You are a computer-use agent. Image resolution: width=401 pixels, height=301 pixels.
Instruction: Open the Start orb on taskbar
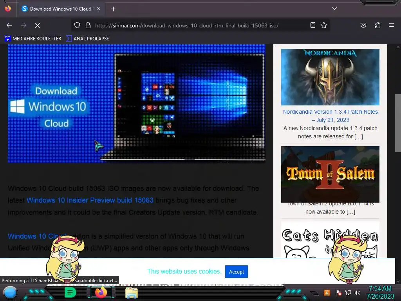(10, 293)
